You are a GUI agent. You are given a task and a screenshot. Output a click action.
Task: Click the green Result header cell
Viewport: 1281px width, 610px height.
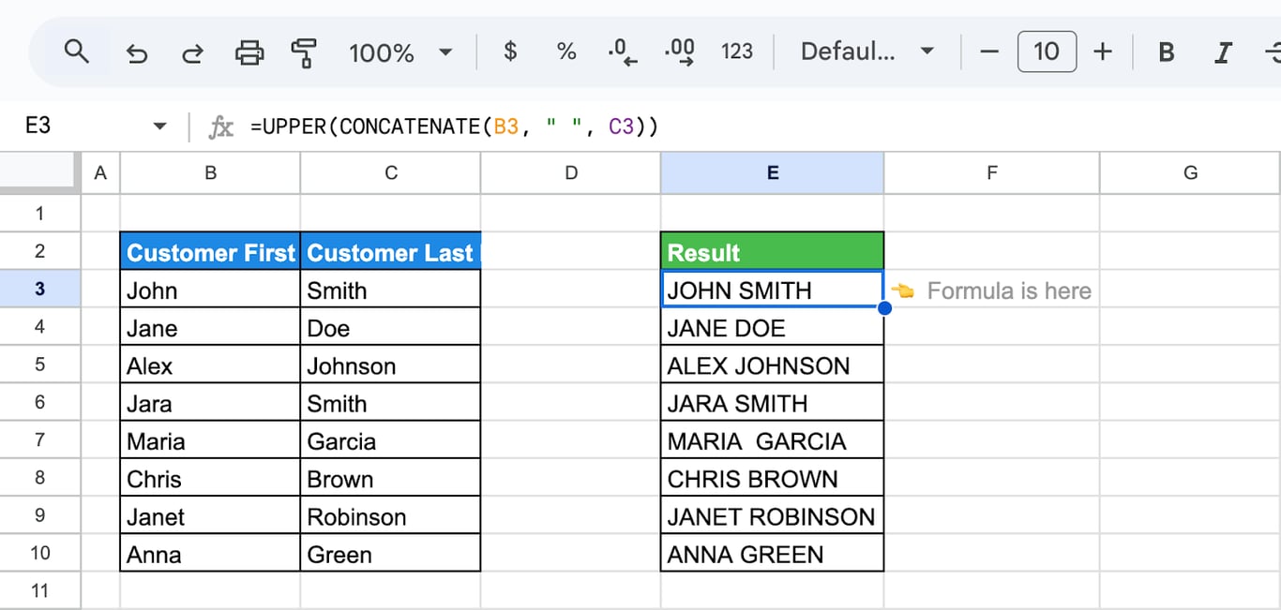[772, 251]
